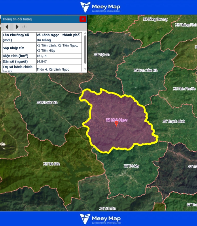Go to previous object with left arrow

tap(7, 27)
